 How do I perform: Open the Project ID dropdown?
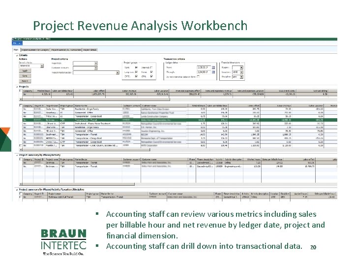pyautogui.click(x=96, y=64)
